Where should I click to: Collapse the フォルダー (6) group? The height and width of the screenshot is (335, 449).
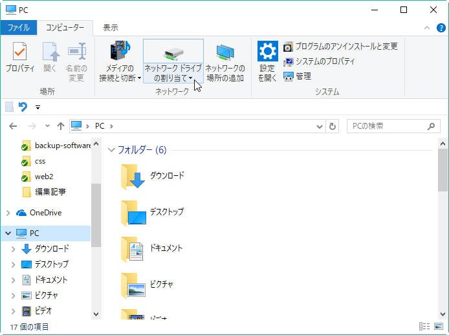pyautogui.click(x=111, y=150)
